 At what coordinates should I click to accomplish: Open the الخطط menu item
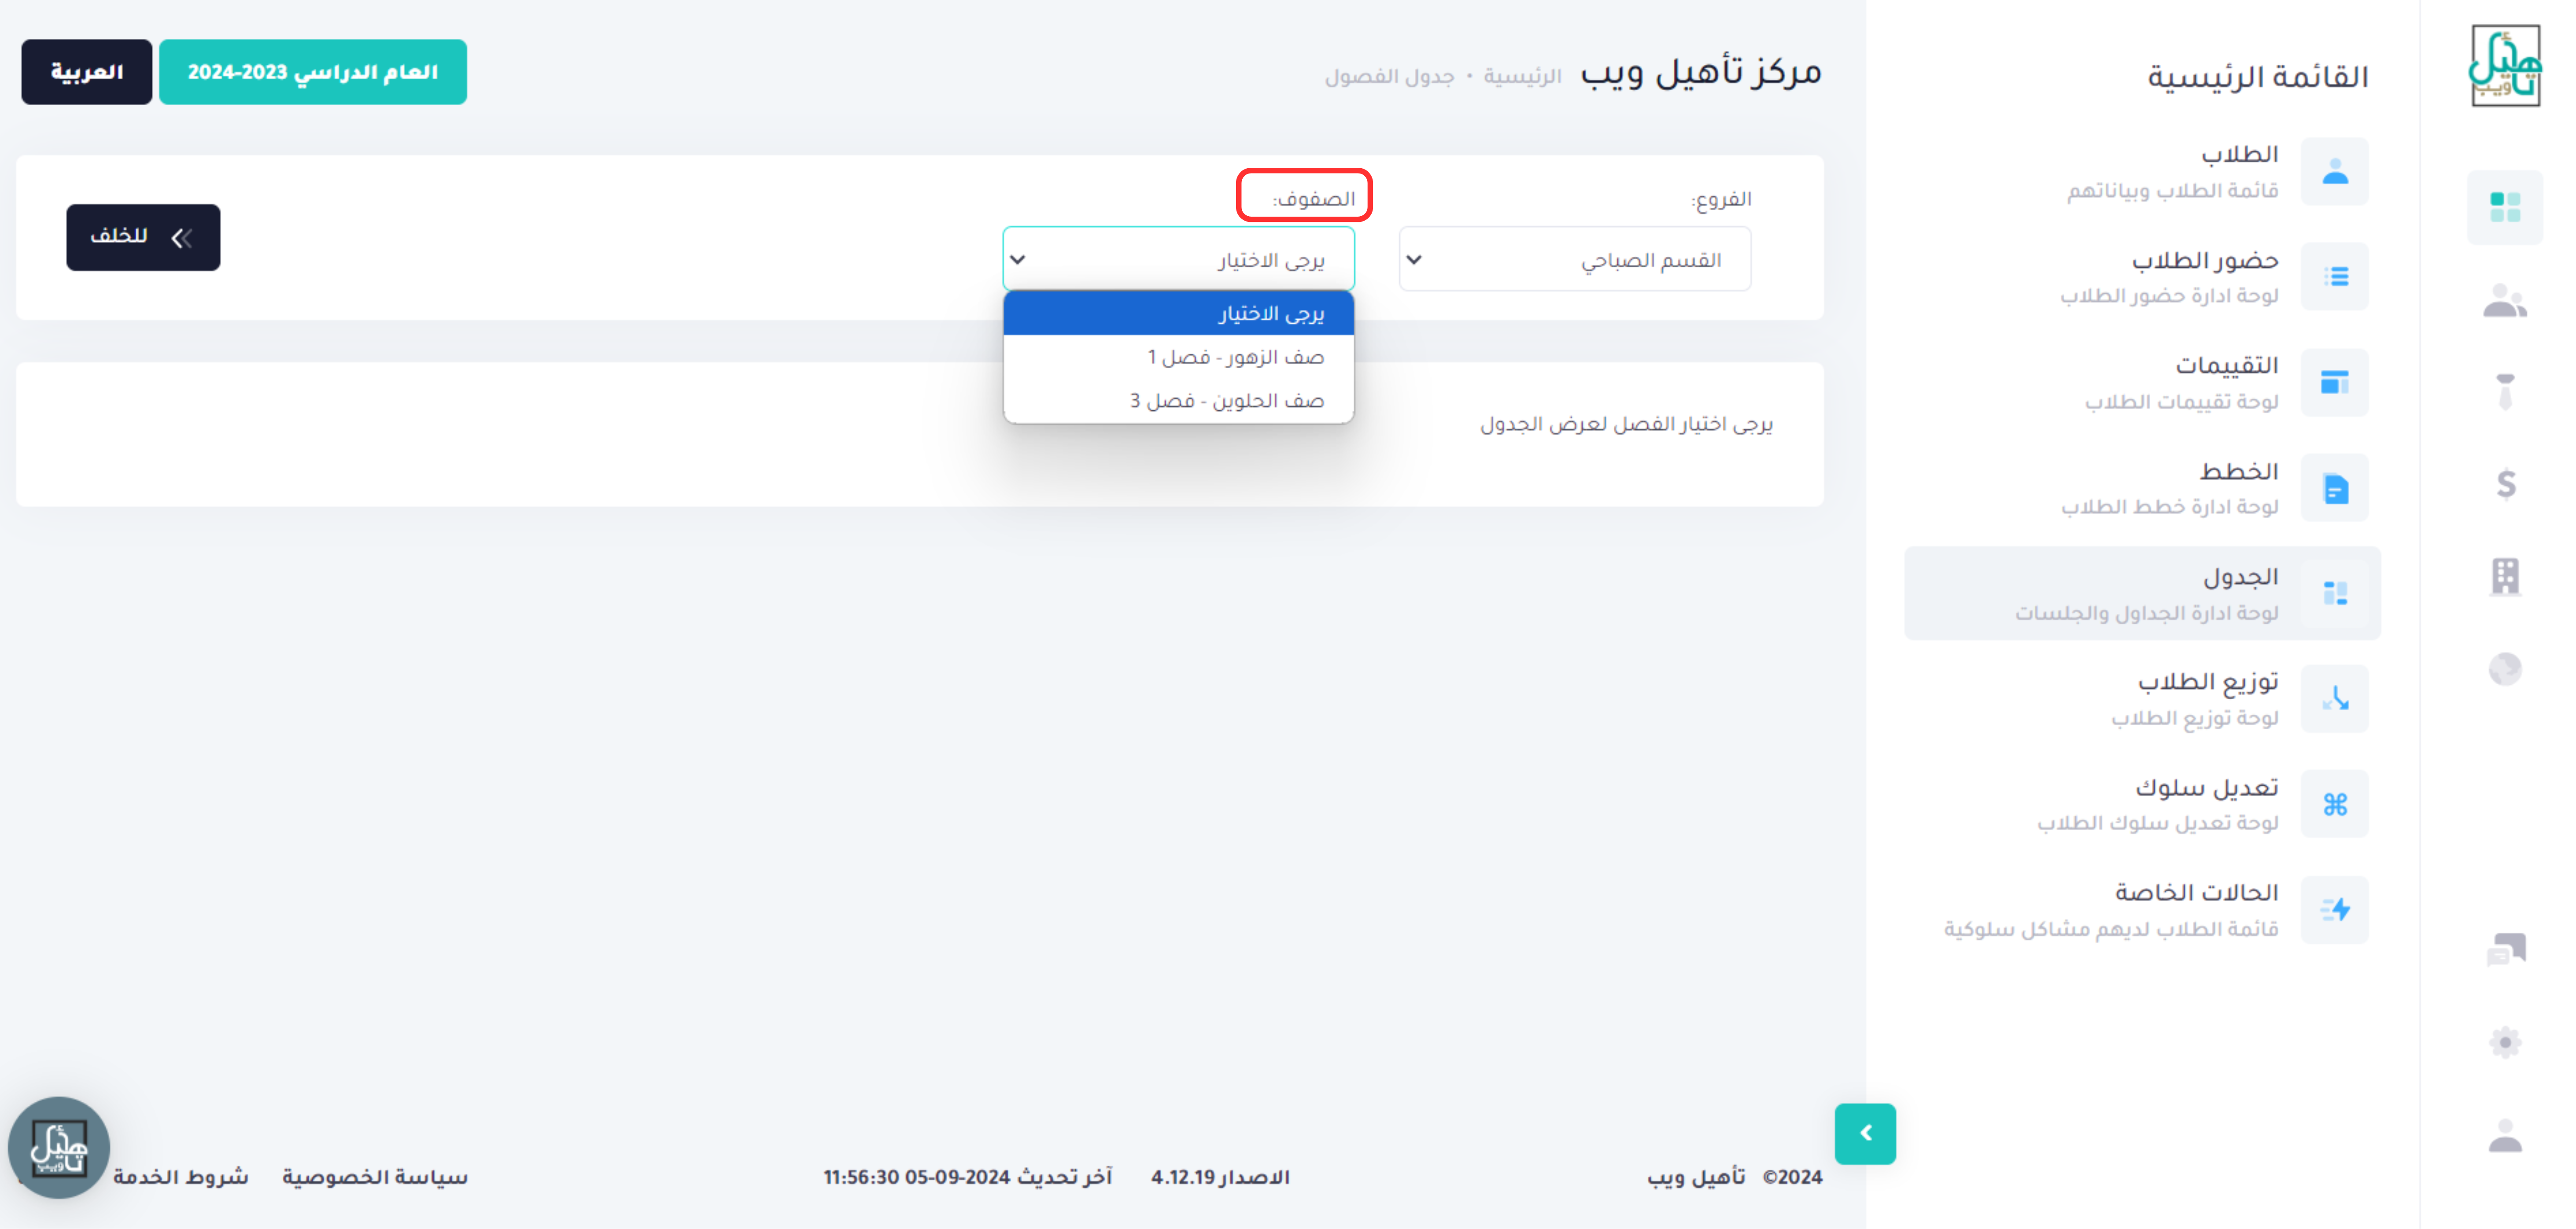(2142, 488)
